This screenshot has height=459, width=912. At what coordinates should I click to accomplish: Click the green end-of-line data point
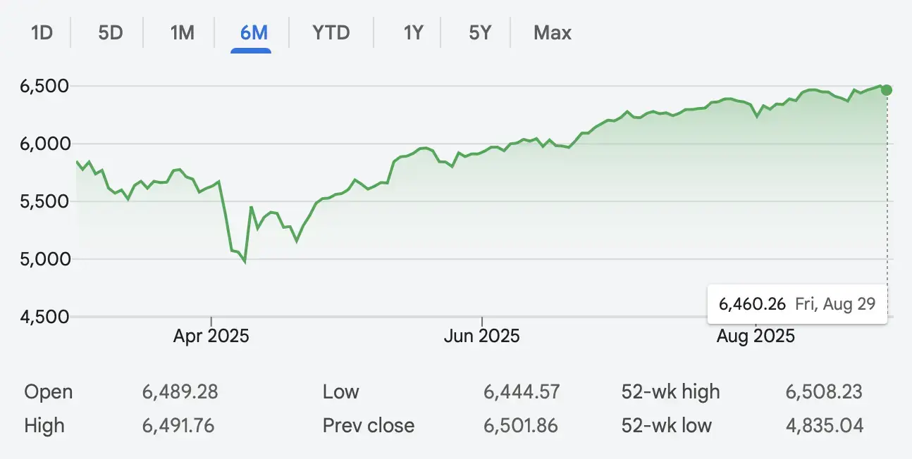click(x=887, y=90)
